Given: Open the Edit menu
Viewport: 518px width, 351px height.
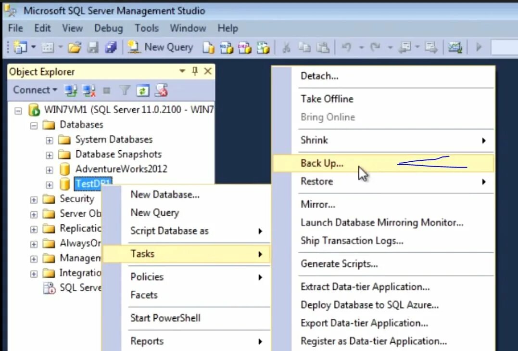Looking at the screenshot, I should click(42, 28).
